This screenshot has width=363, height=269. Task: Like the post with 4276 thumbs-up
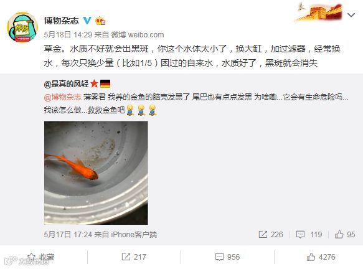click(x=321, y=257)
